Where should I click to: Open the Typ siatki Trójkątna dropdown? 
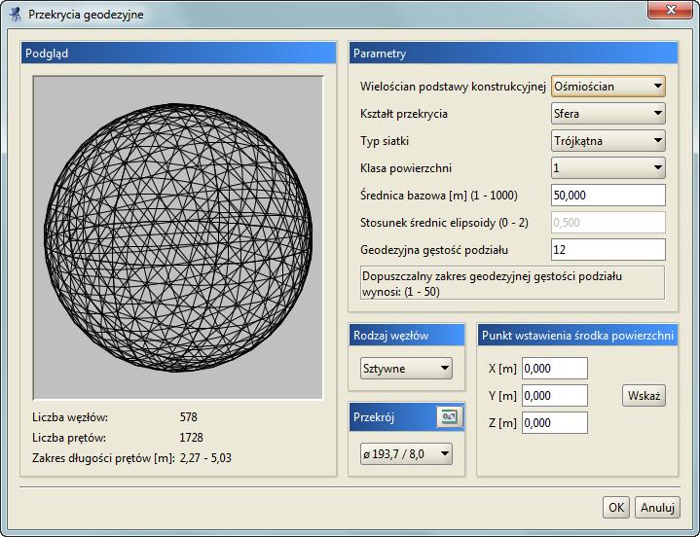pyautogui.click(x=608, y=140)
